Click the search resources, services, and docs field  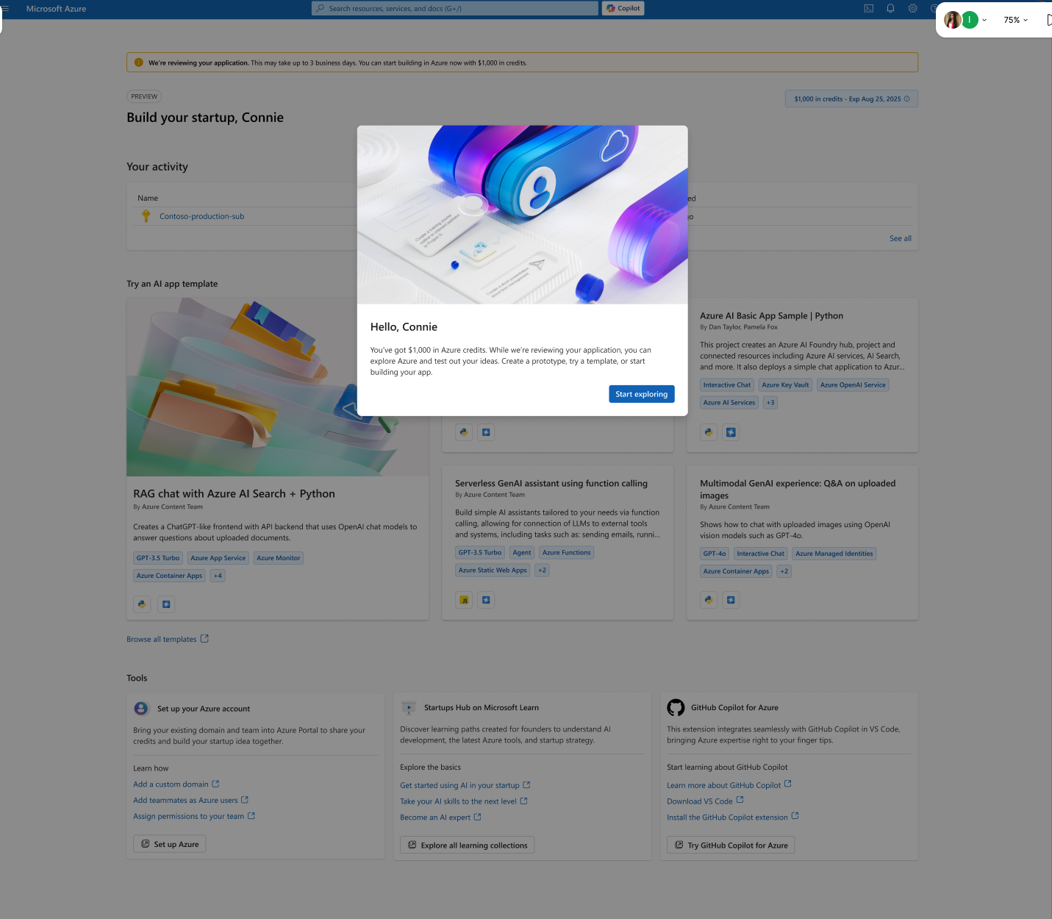click(455, 8)
